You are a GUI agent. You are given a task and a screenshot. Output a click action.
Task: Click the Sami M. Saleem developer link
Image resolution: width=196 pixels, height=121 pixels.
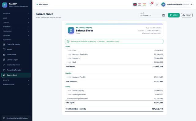coord(22,118)
